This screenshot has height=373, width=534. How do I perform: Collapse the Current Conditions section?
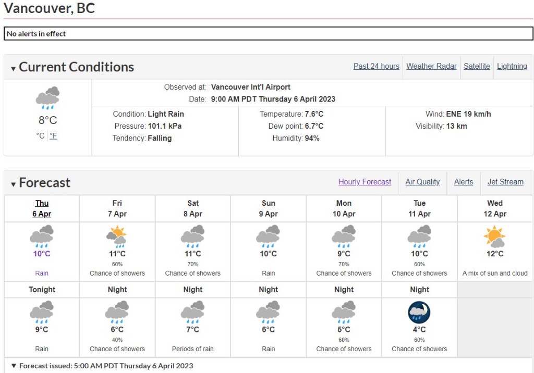14,68
